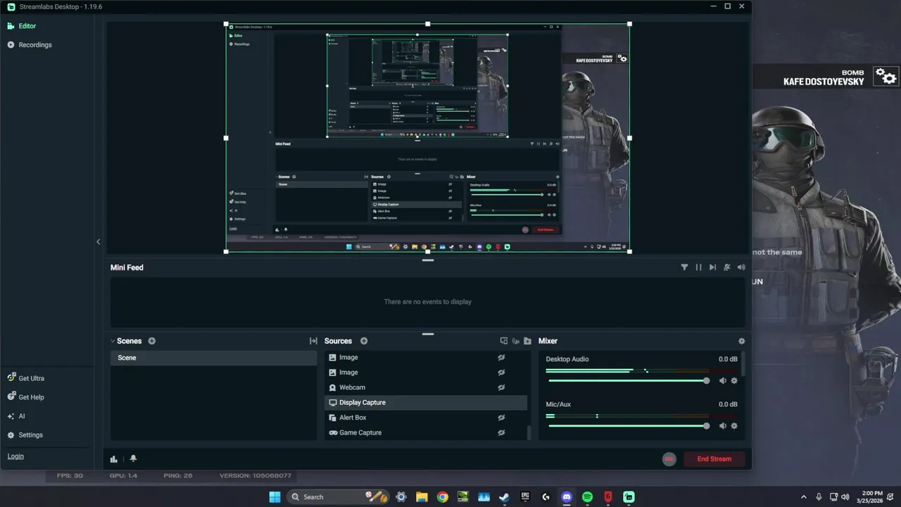Click the taskbar Search box
The width and height of the screenshot is (901, 507).
coord(339,496)
